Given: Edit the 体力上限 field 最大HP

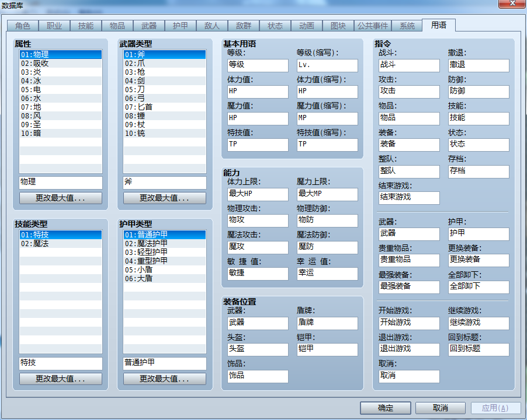Looking at the screenshot, I should click(x=258, y=194).
